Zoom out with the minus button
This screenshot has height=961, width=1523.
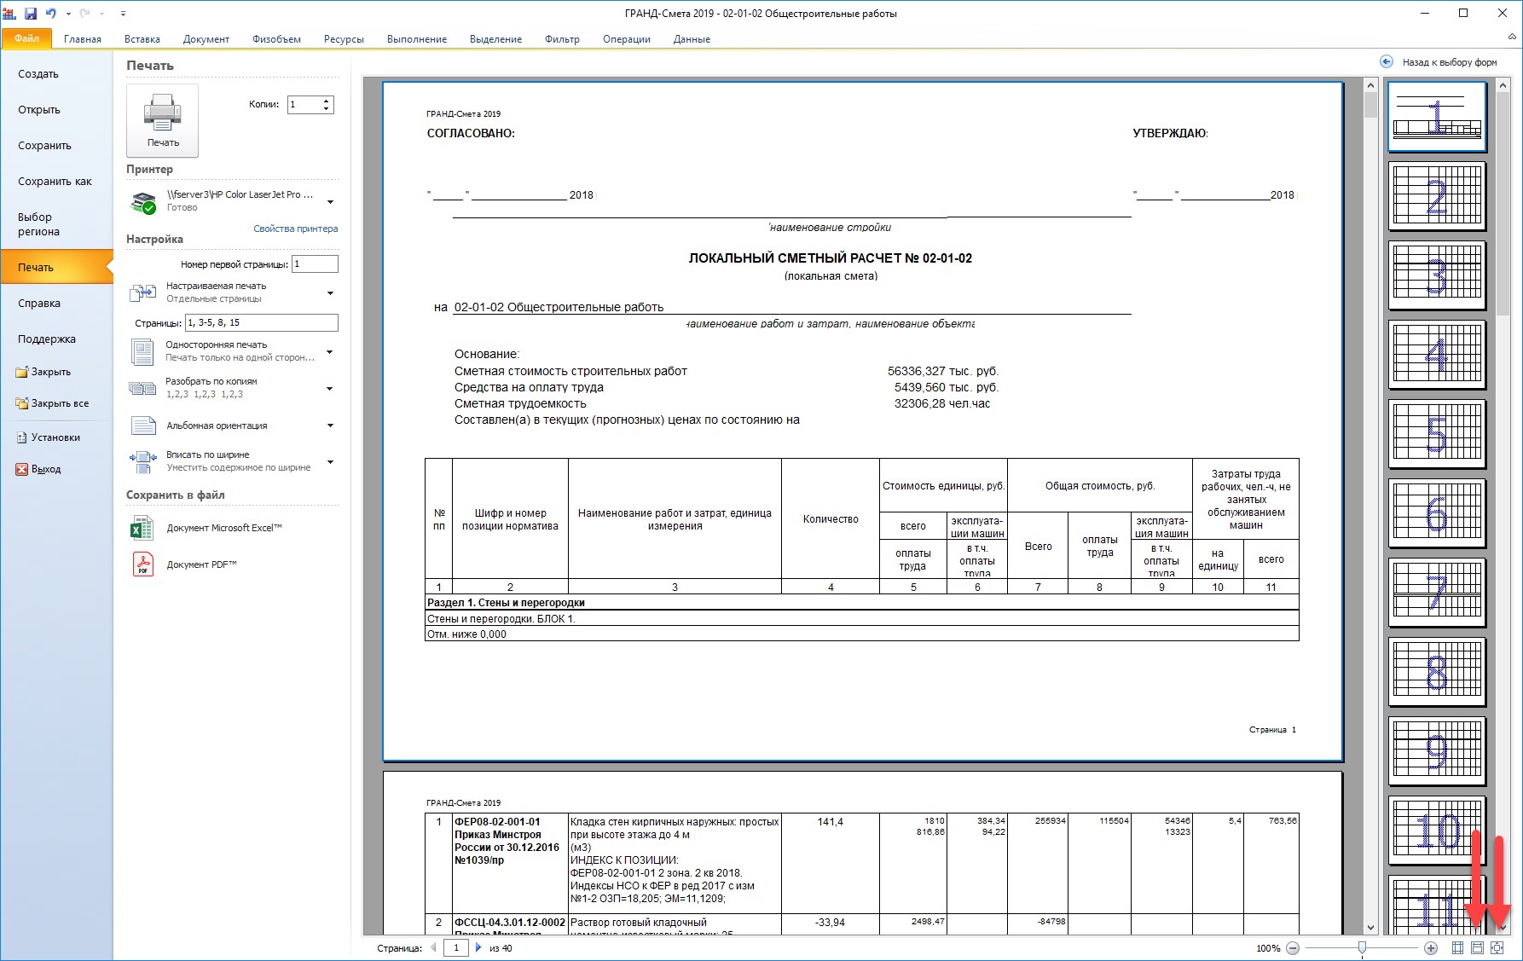click(1293, 948)
